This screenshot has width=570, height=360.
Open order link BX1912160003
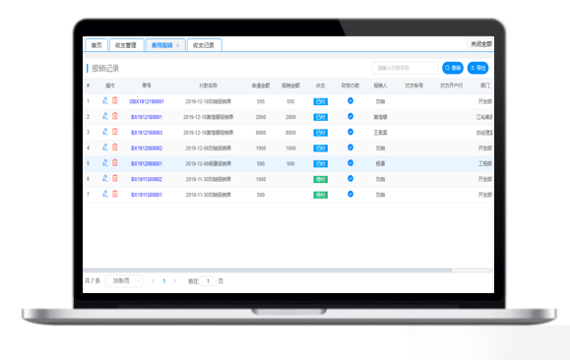[x=147, y=133]
